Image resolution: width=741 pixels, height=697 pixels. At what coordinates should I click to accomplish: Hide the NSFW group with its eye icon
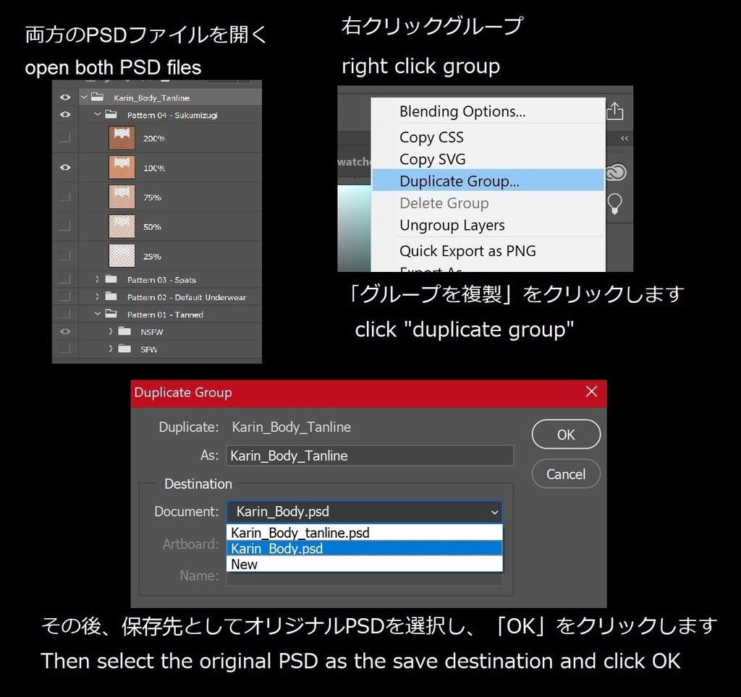coord(64,331)
